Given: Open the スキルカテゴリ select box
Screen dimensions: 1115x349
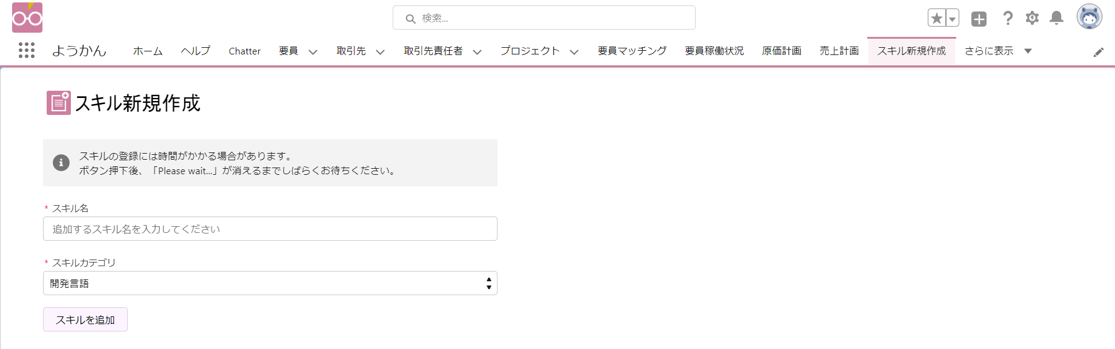Looking at the screenshot, I should (270, 283).
